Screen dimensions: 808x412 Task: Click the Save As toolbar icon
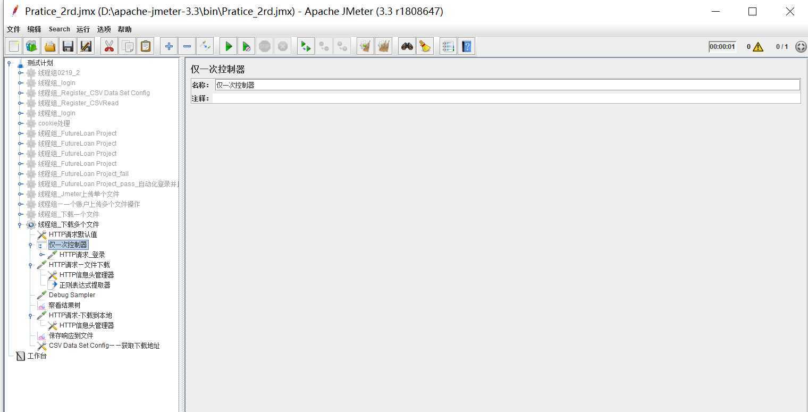[x=86, y=46]
